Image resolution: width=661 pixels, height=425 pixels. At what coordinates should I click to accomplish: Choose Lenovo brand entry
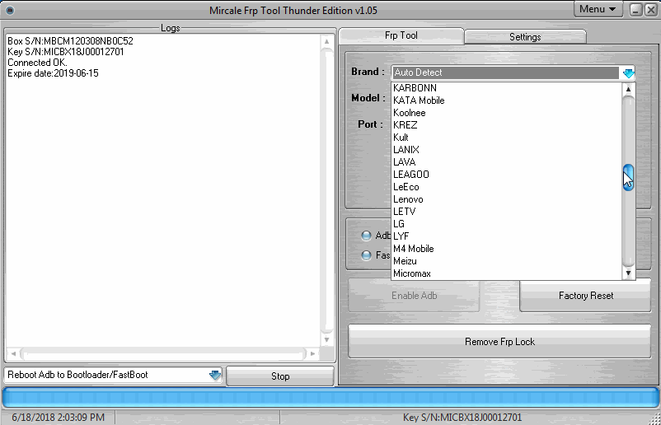pyautogui.click(x=507, y=199)
